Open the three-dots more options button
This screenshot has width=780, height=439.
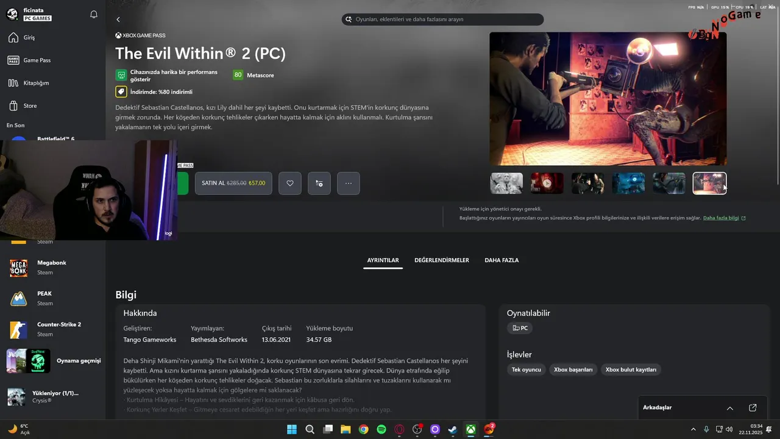[349, 183]
